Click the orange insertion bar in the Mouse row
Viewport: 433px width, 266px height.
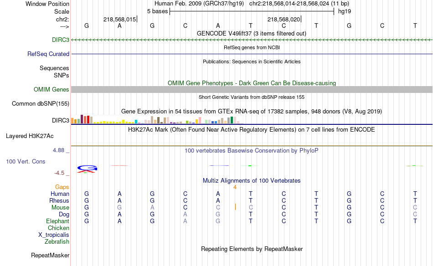point(235,207)
